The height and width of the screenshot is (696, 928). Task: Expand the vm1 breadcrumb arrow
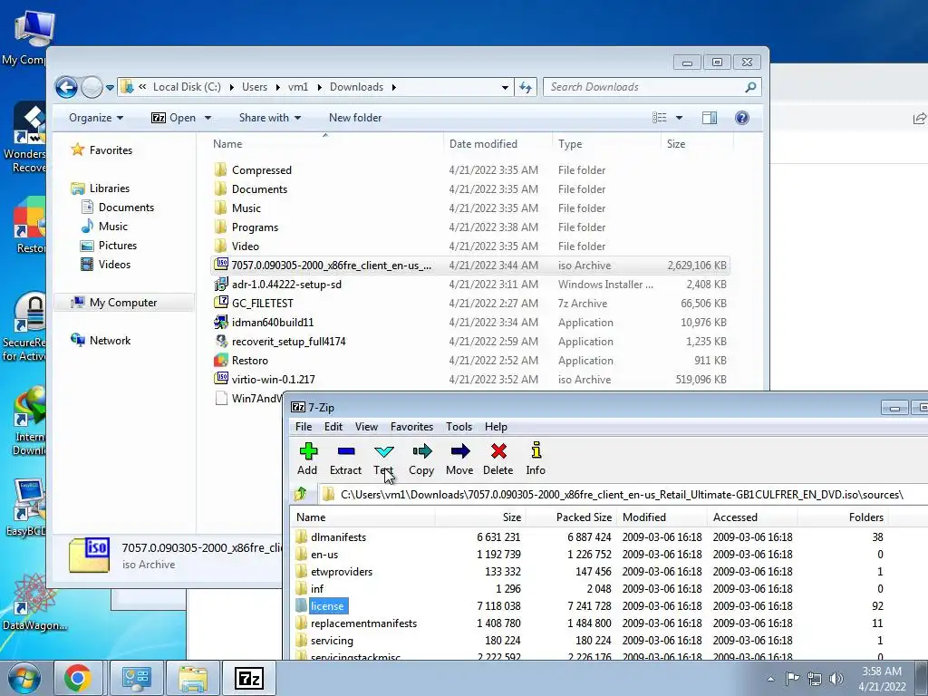(x=320, y=87)
